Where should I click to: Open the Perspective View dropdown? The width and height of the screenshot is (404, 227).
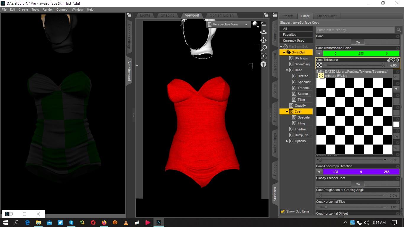coord(227,24)
